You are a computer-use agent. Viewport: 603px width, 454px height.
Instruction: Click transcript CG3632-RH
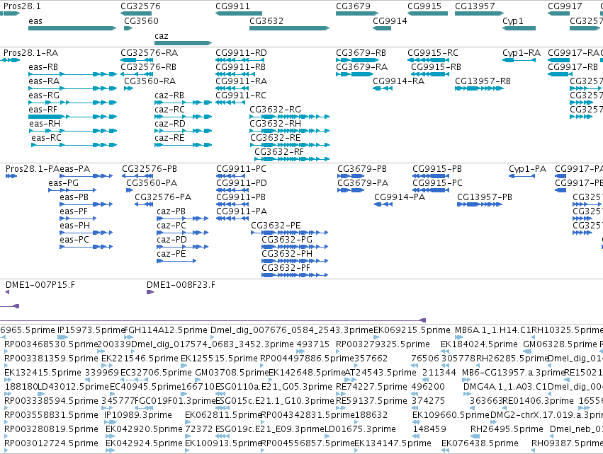290,131
